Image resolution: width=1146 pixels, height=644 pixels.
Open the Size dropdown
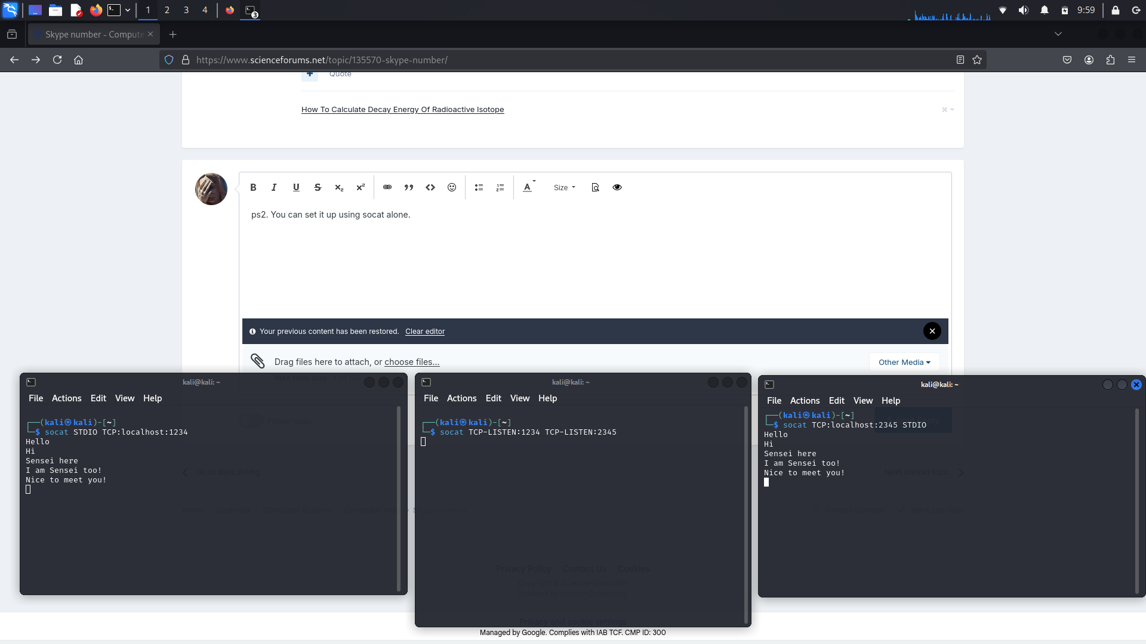tap(564, 187)
